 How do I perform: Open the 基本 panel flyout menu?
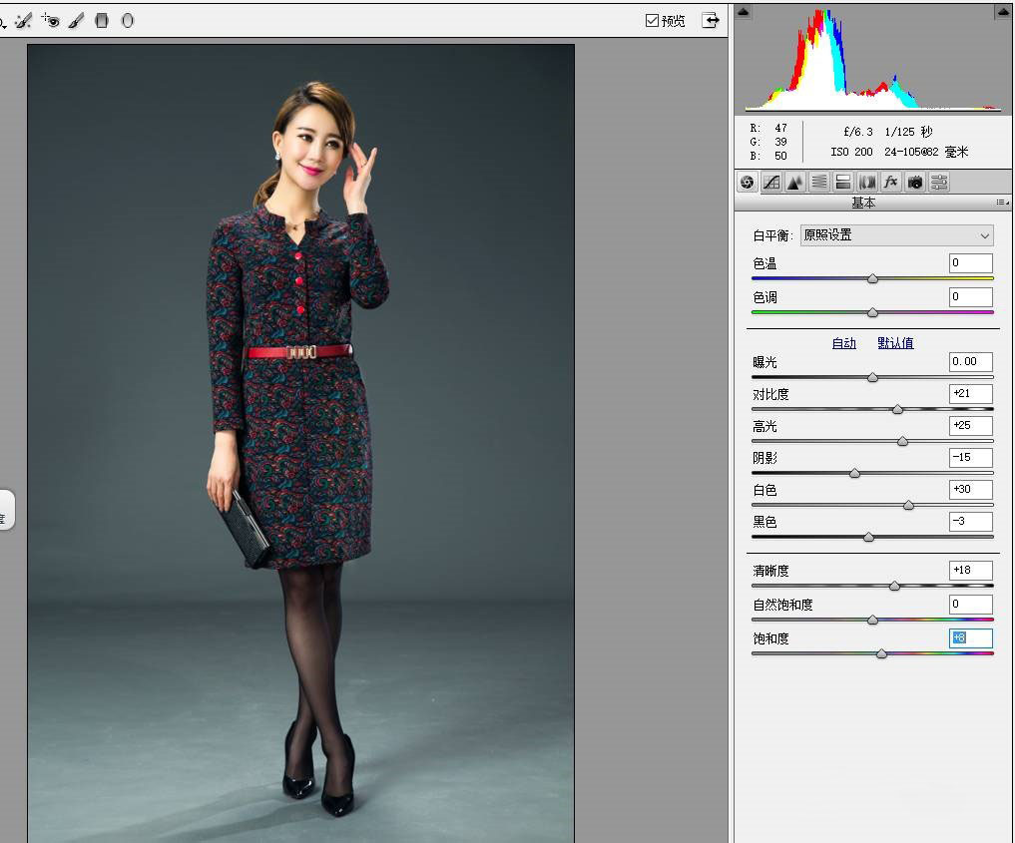pos(1001,203)
